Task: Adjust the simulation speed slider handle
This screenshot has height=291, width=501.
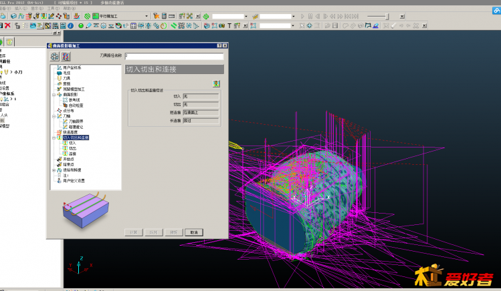Action: click(x=387, y=16)
